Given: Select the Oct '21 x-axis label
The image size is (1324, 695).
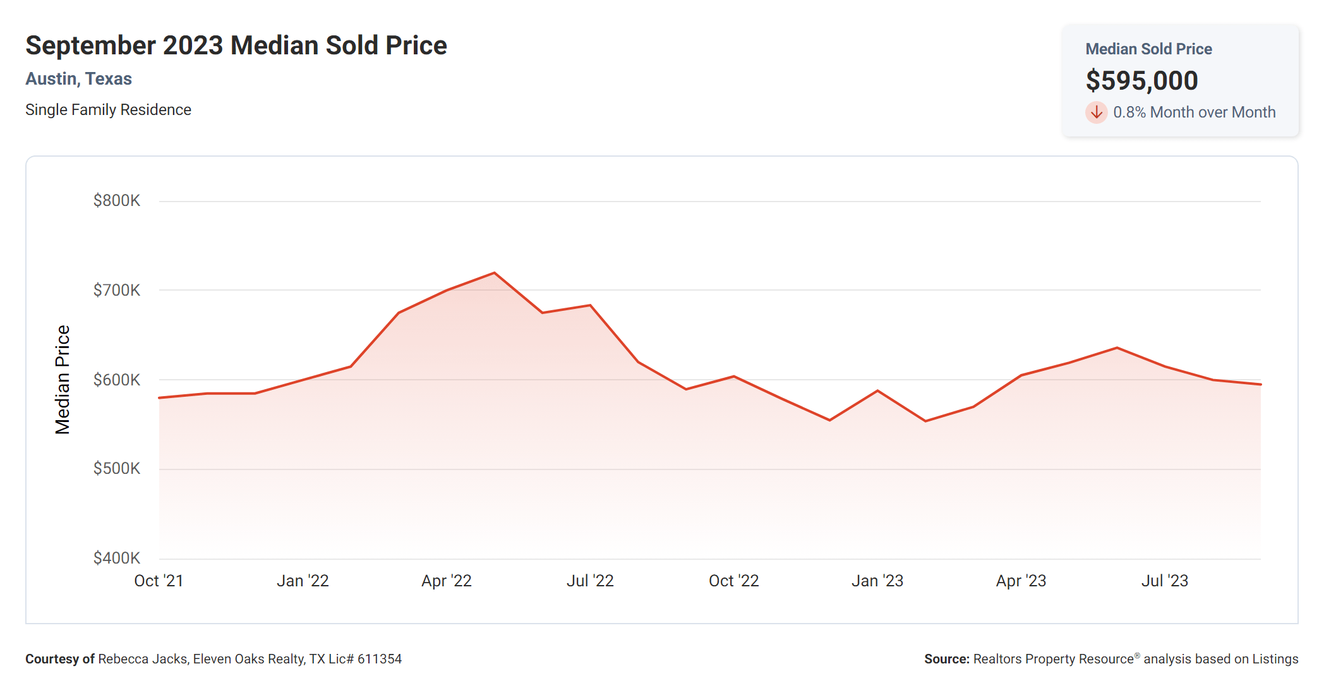Looking at the screenshot, I should point(159,581).
